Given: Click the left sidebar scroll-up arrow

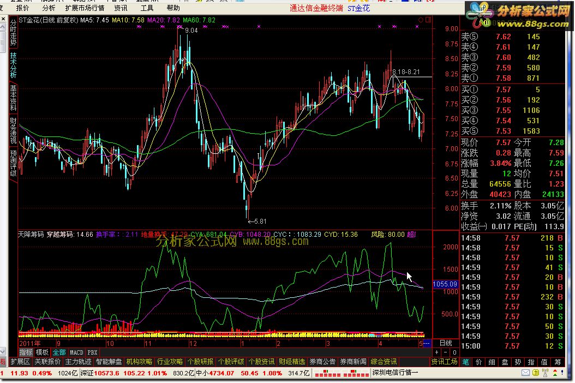Looking at the screenshot, I should 3,27.
